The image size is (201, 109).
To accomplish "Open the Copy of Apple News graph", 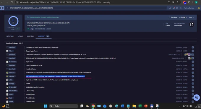I will click(32, 51).
